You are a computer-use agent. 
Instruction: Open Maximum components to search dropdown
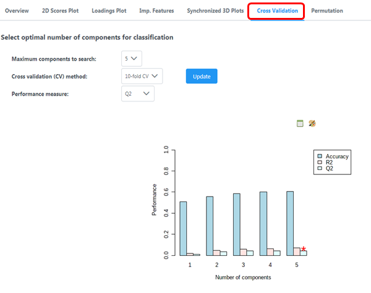coord(133,59)
